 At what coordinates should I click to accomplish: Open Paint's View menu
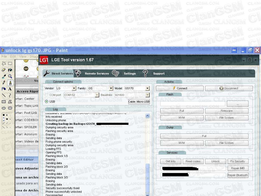pos(23,56)
